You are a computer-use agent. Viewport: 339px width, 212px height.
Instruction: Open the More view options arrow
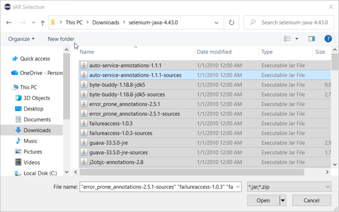297,39
